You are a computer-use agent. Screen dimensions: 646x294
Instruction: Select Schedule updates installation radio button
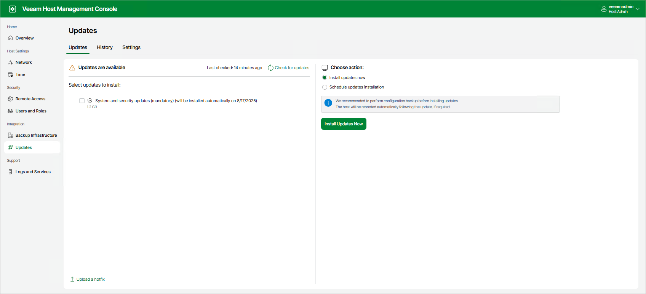[x=325, y=87]
